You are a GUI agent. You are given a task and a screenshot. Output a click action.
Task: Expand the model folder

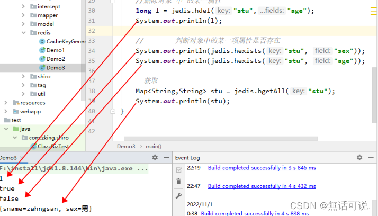23,24
